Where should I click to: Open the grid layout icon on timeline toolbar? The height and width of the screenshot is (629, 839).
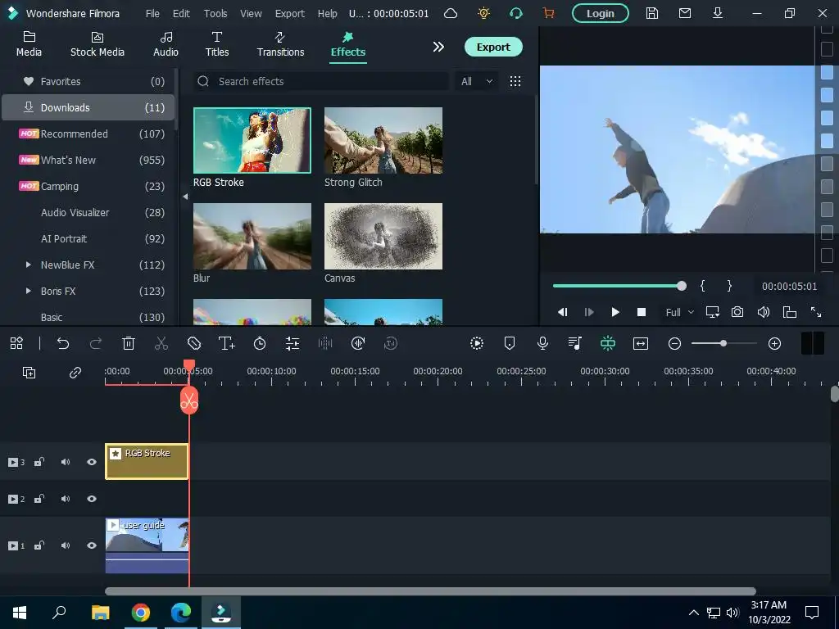point(16,343)
